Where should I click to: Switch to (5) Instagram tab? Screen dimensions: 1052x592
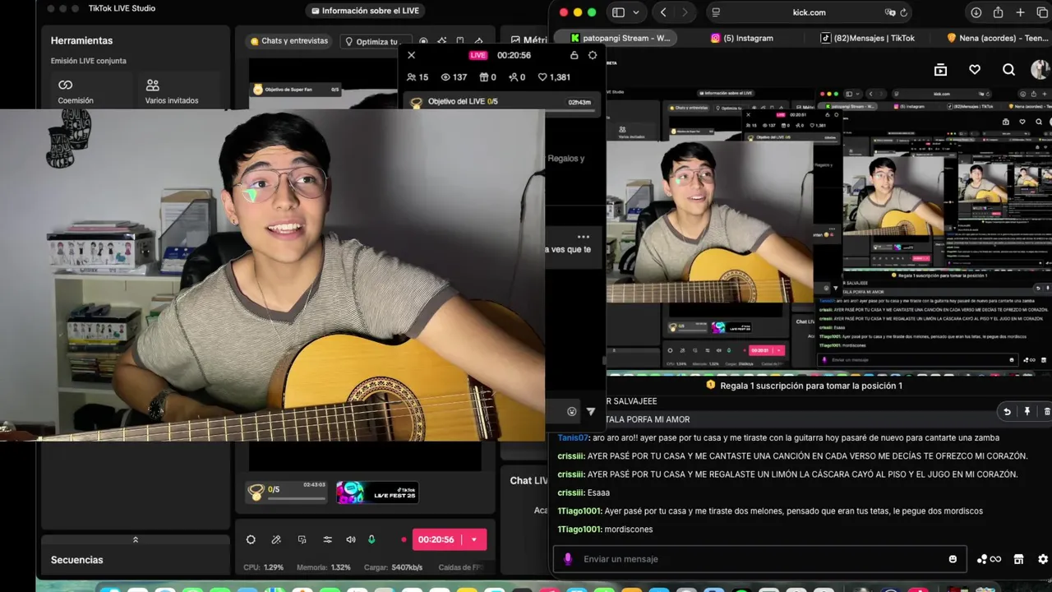coord(742,38)
